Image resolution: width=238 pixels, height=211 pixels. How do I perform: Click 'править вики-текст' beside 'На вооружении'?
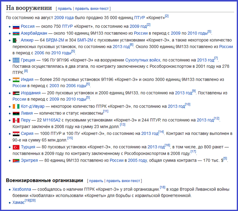point(92,9)
